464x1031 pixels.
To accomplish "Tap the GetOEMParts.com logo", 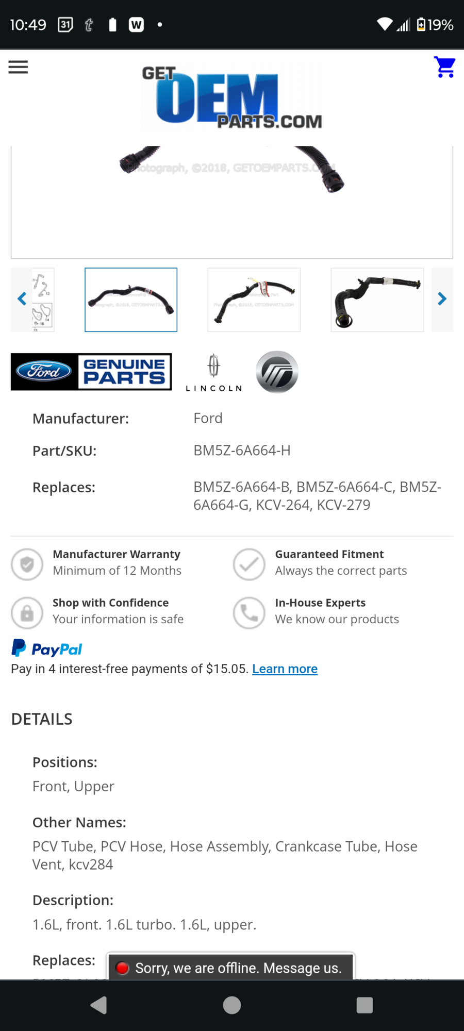I will (232, 97).
